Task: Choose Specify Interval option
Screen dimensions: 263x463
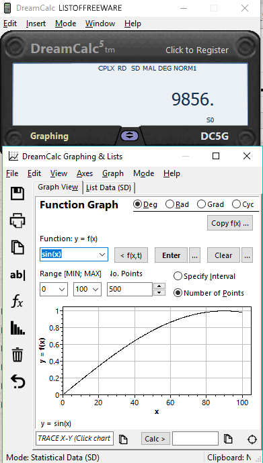Action: pyautogui.click(x=204, y=276)
